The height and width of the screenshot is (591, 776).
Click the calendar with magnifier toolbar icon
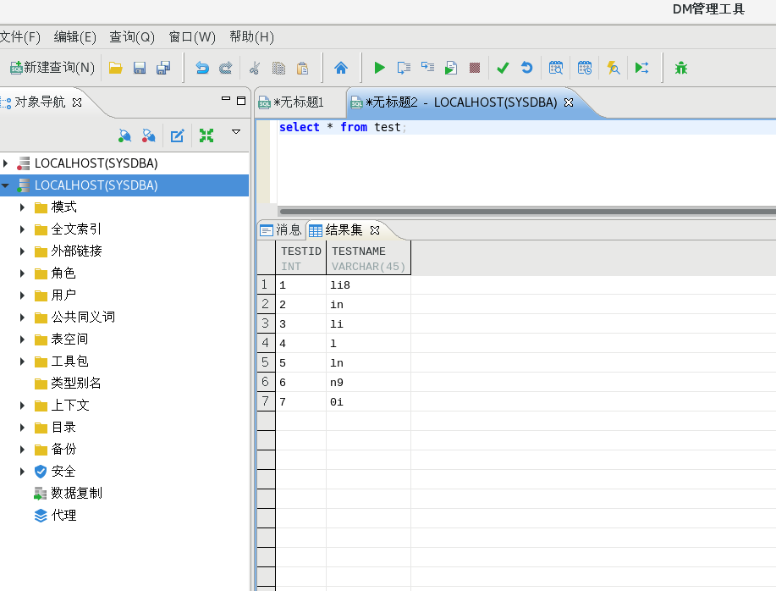coord(556,68)
